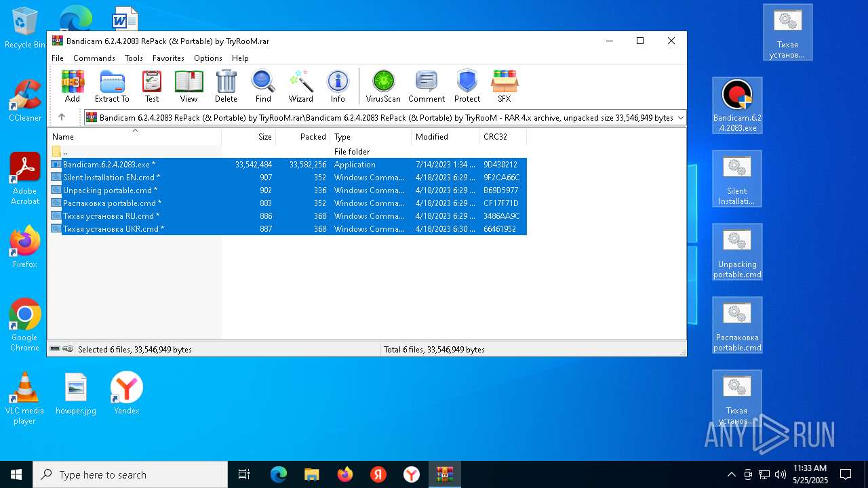868x488 pixels.
Task: Open Firefox desktop shortcut
Action: [x=24, y=247]
